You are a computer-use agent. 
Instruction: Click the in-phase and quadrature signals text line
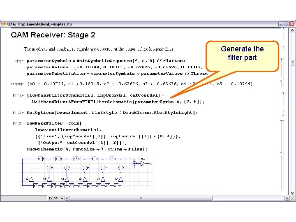(98, 49)
